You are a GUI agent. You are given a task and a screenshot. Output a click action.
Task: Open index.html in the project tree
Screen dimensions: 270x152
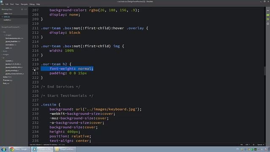point(7,77)
